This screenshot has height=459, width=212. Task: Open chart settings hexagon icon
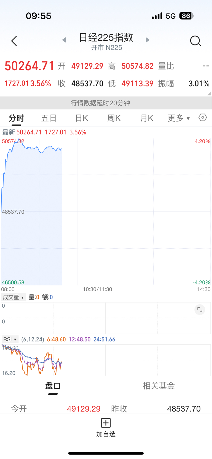coord(203,117)
